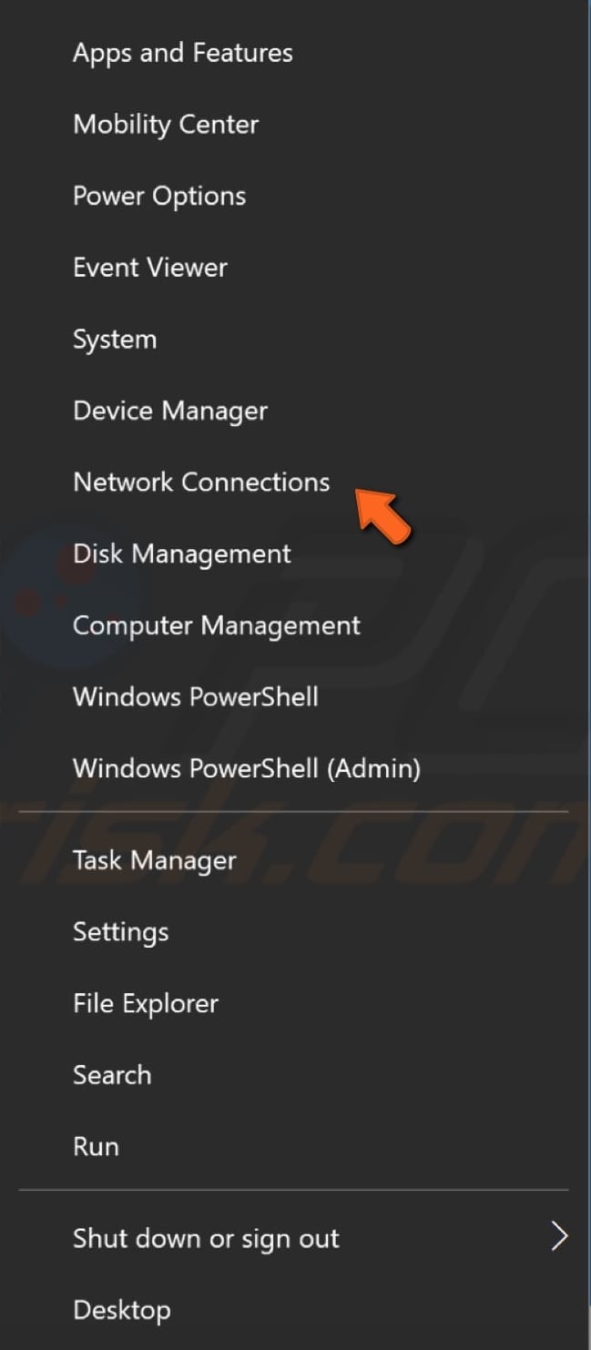This screenshot has width=591, height=1350.
Task: Open Event Viewer
Action: [148, 268]
